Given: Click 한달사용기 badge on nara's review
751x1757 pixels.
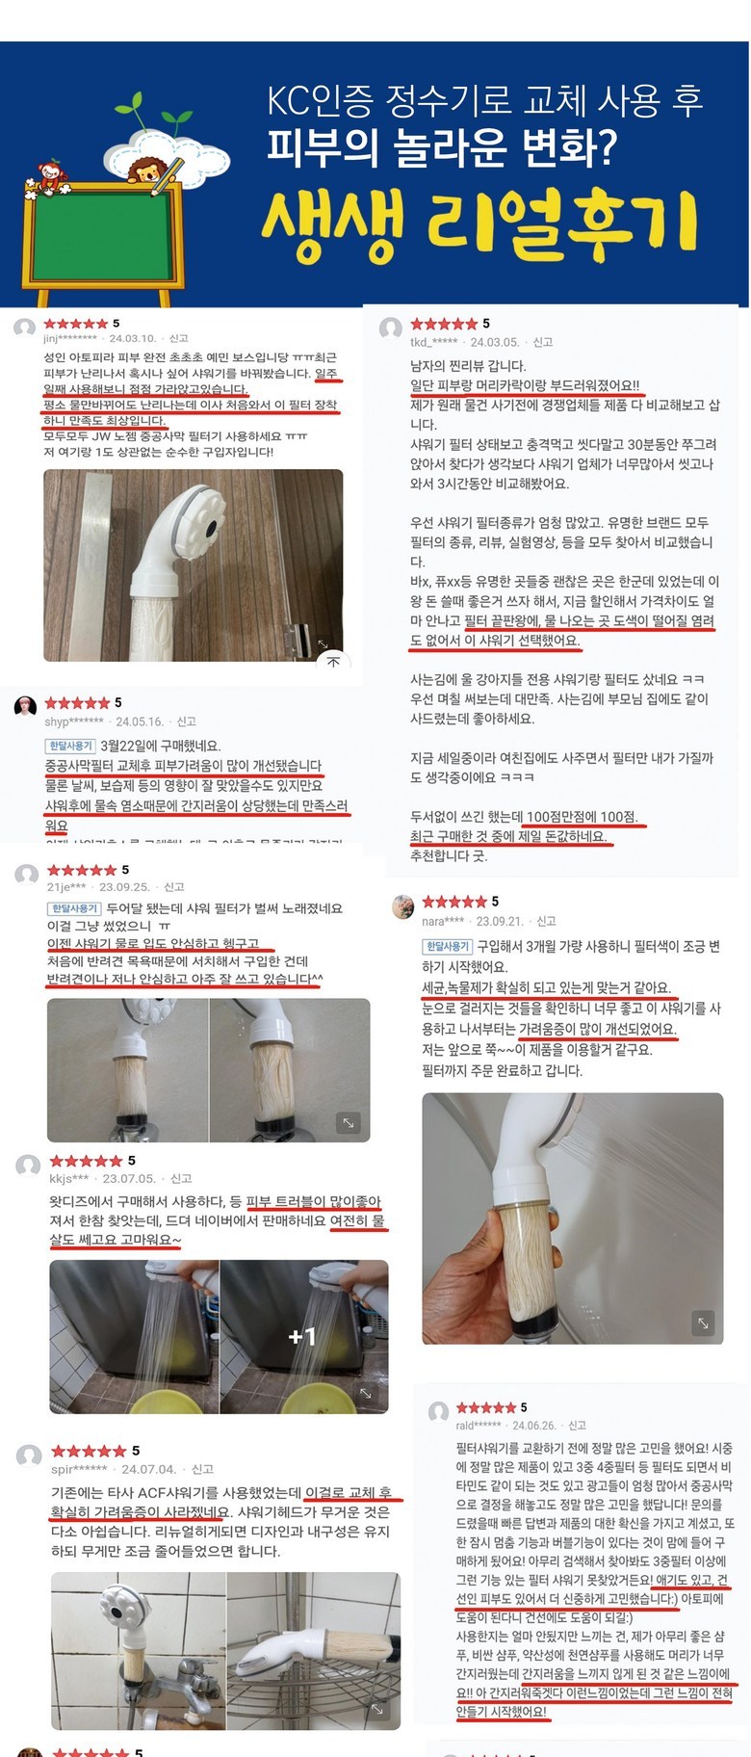Looking at the screenshot, I should pyautogui.click(x=448, y=947).
